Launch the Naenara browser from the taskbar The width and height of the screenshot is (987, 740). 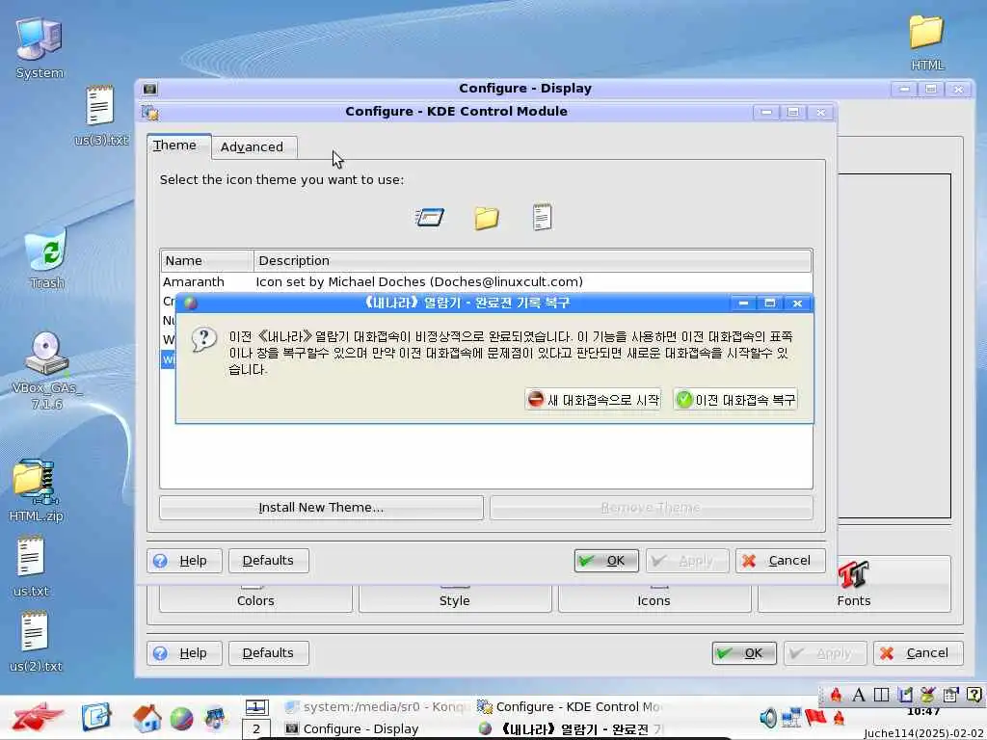pos(181,719)
